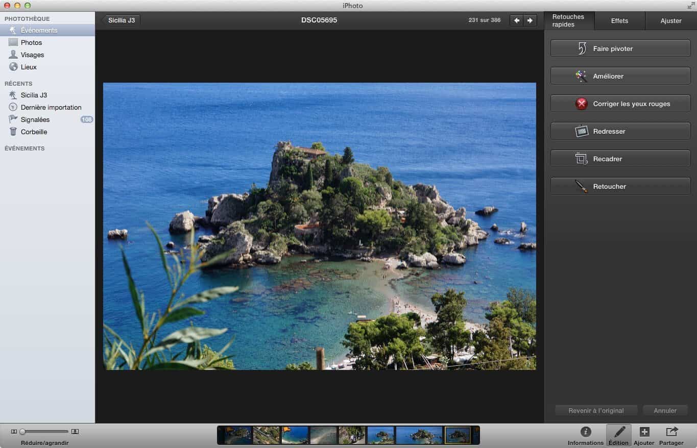Viewport: 697px width, 448px height.
Task: Click the Réduire/agrandir zoom slider
Action: click(x=43, y=432)
